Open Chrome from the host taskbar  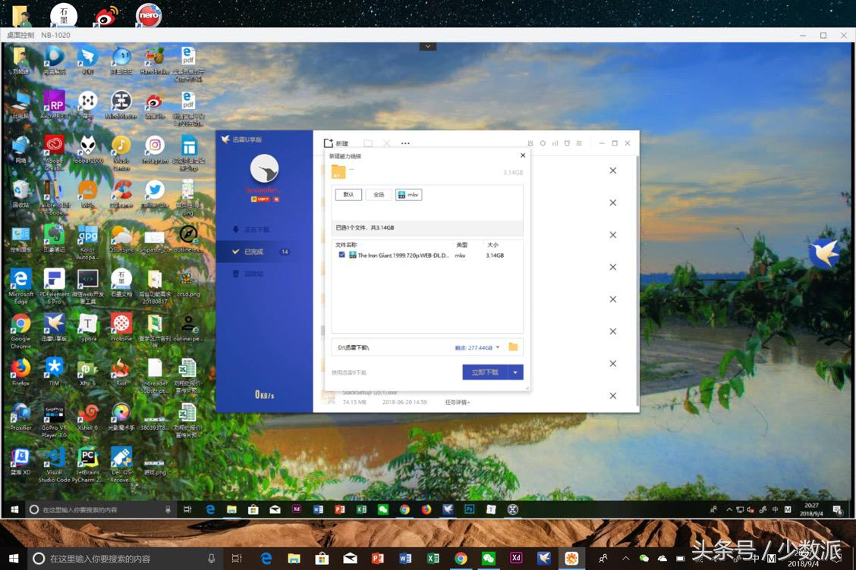pos(461,558)
